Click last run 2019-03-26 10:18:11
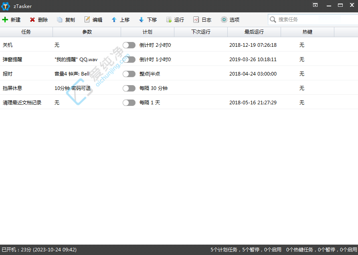358x255 pixels. (253, 60)
